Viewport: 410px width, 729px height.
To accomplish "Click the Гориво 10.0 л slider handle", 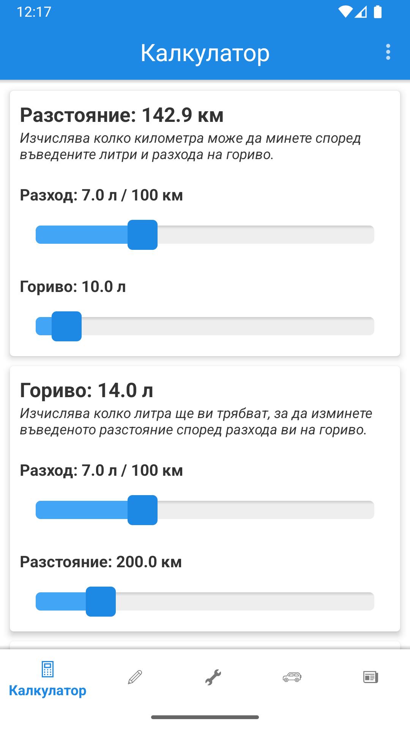I will (66, 326).
